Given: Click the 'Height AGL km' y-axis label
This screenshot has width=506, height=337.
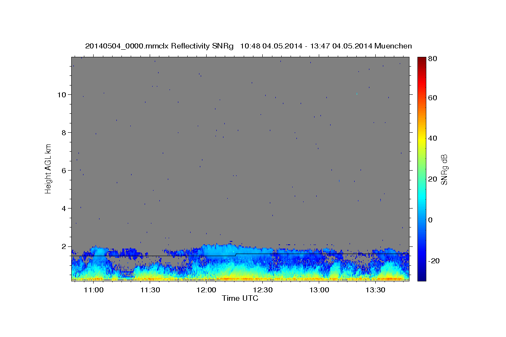Looking at the screenshot, I should pos(48,168).
